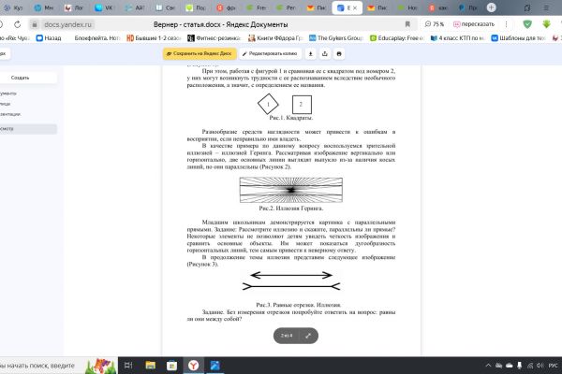Screen dimensions: 562x374
Task: Click the Hering illusion figure image
Action: pyautogui.click(x=291, y=190)
